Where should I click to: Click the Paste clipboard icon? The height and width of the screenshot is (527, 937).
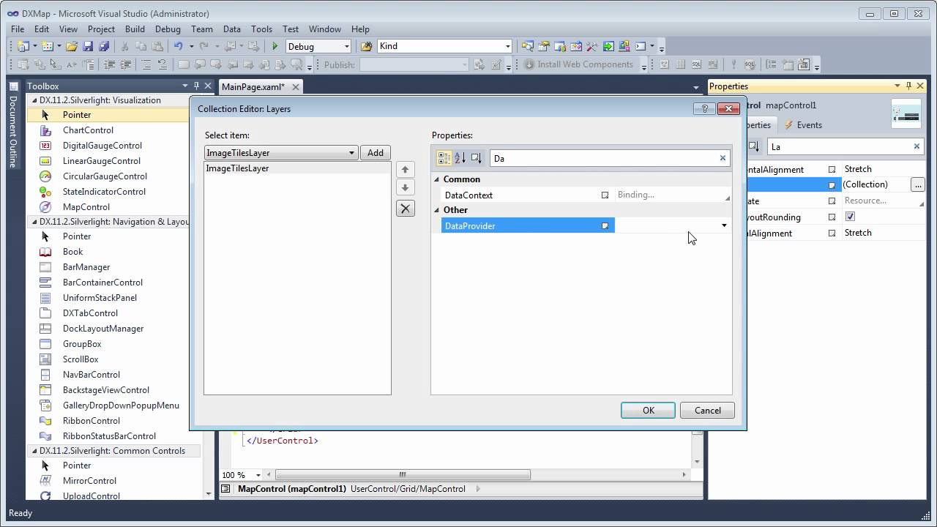pos(158,46)
